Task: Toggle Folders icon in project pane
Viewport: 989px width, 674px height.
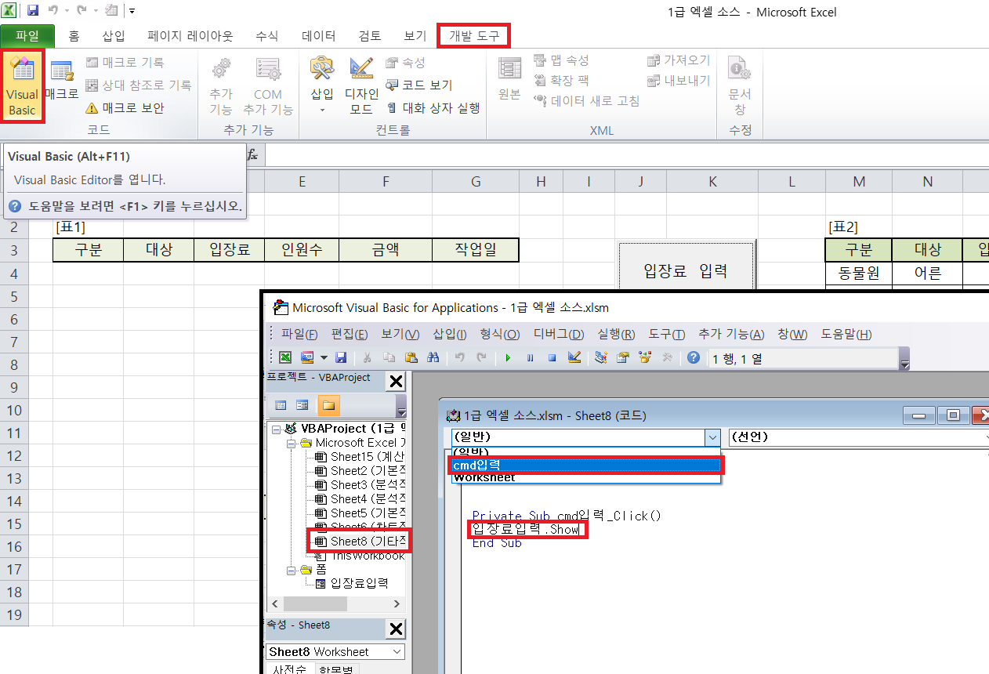Action: [328, 405]
